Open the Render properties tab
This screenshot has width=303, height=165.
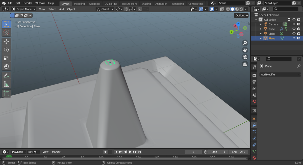pos(254,75)
